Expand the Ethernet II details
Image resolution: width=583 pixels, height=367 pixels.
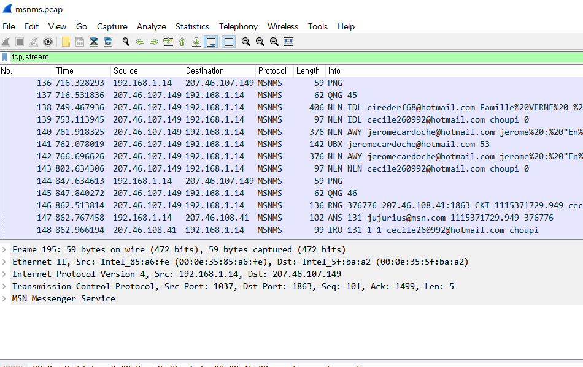[x=4, y=262]
